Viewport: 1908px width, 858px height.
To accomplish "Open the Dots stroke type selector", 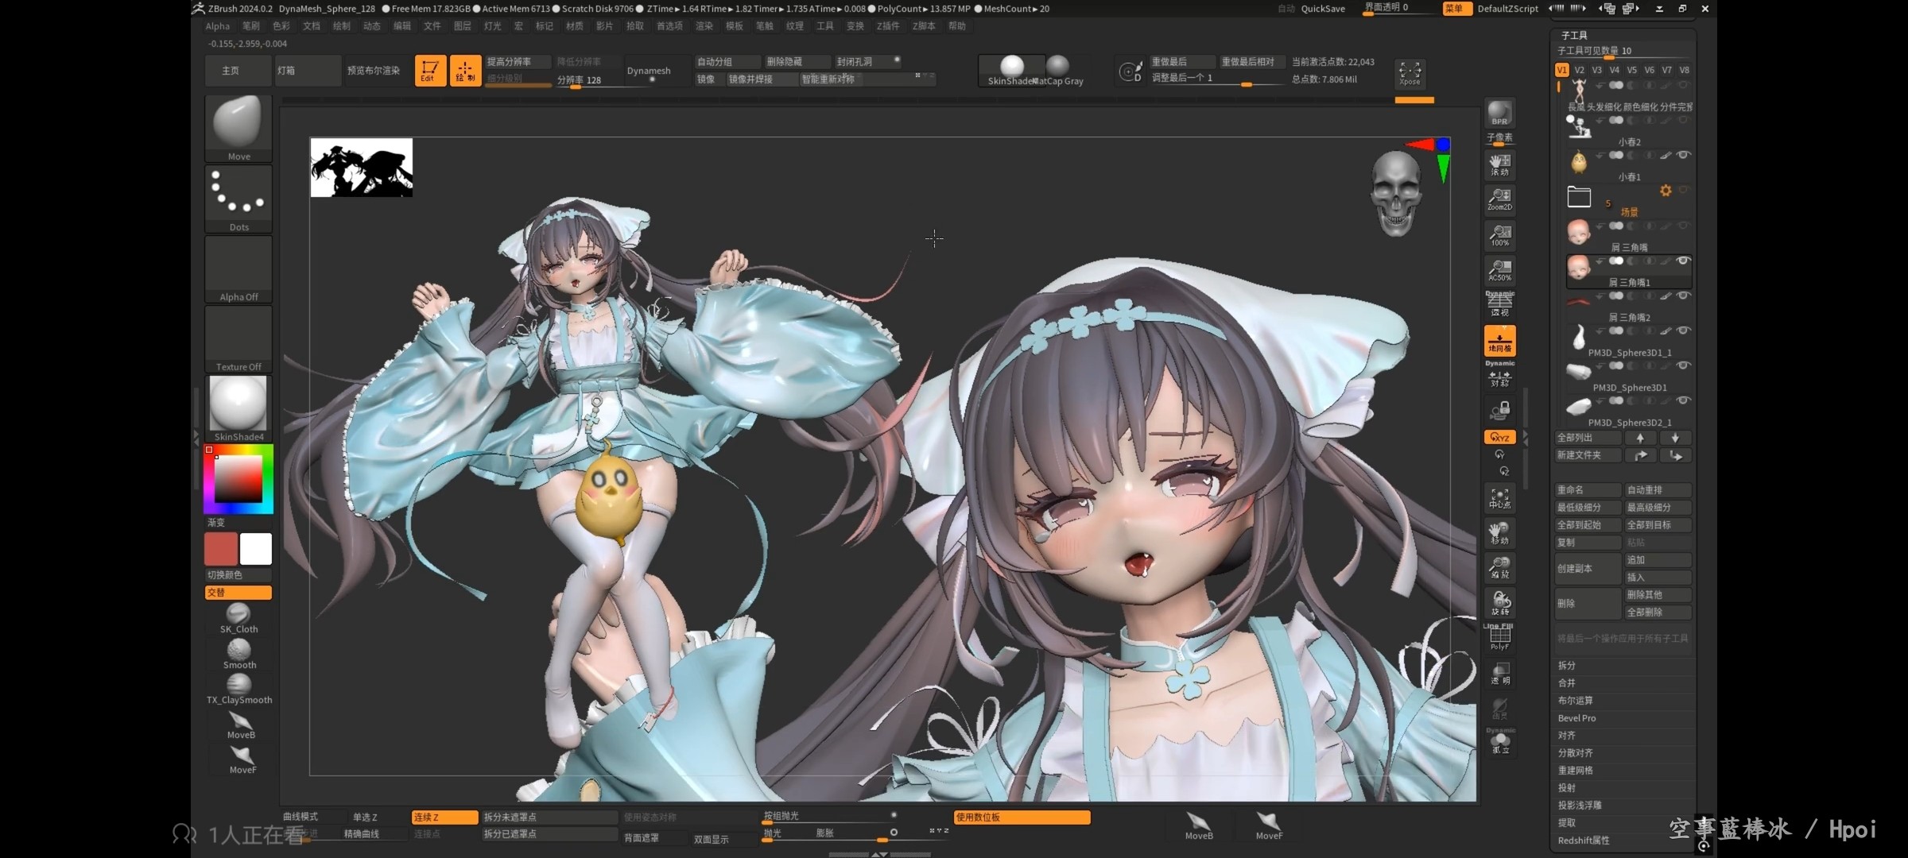I will point(238,199).
